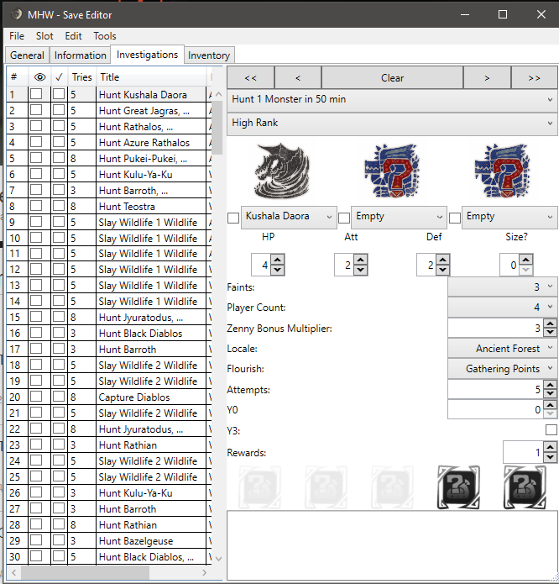
Task: Open the Tools menu
Action: (x=105, y=36)
